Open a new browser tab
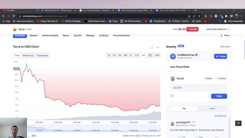This screenshot has height=138, width=245. pyautogui.click(x=196, y=10)
